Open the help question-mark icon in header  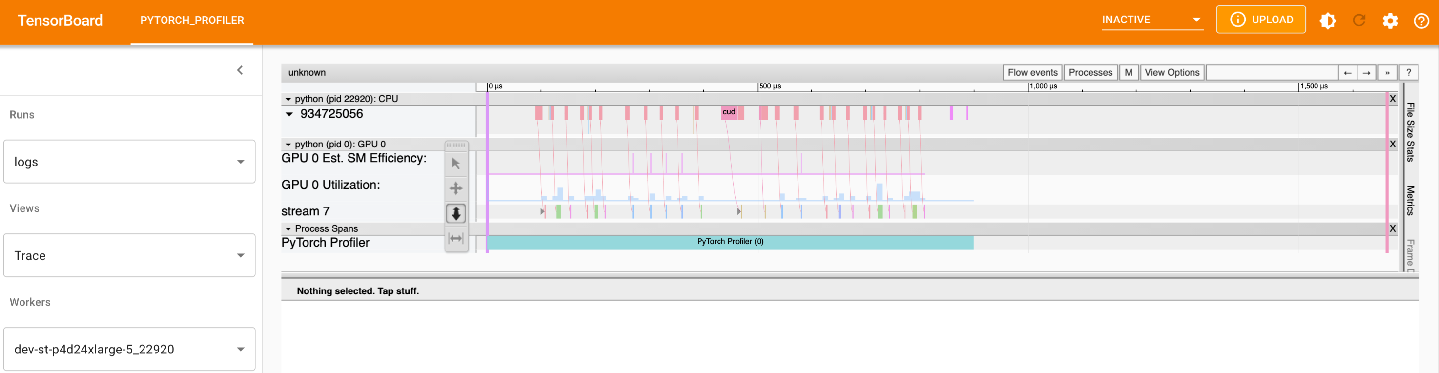point(1421,21)
